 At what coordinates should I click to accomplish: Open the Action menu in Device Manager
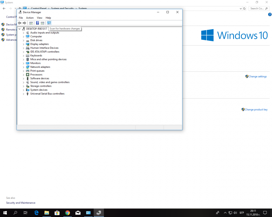30,18
